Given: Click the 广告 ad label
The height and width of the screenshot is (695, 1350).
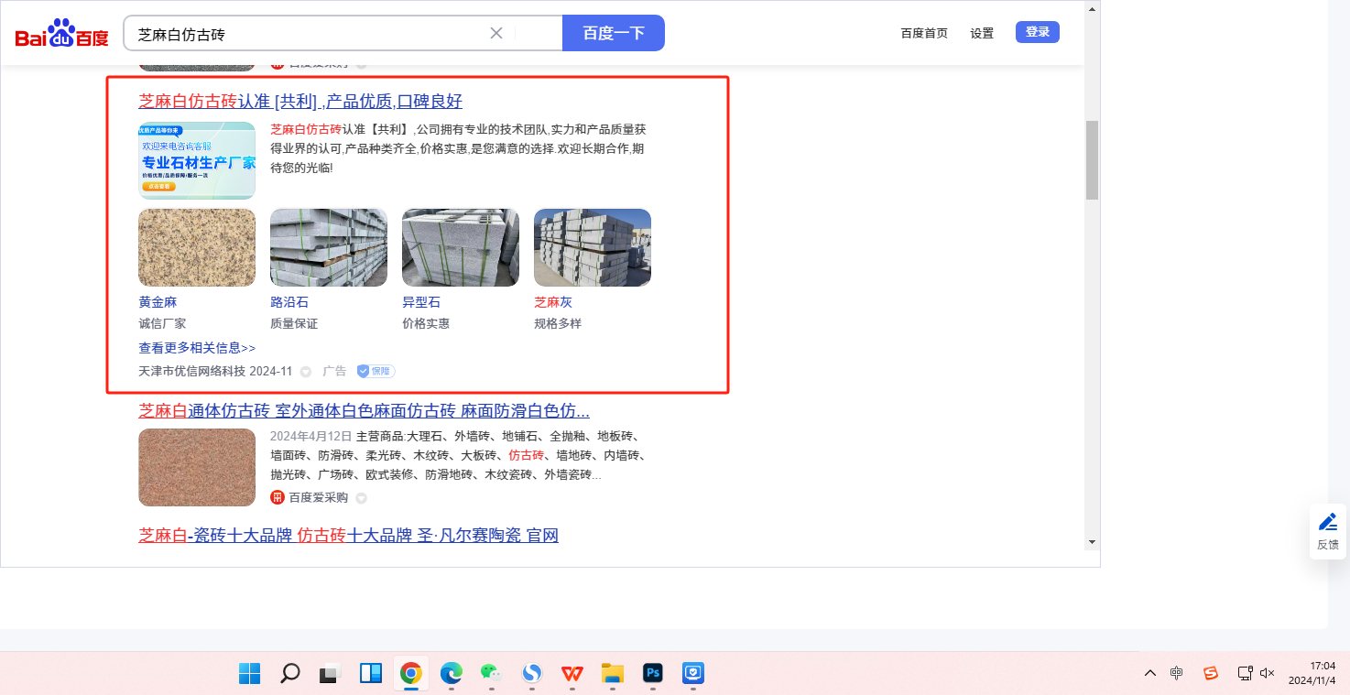Looking at the screenshot, I should 334,371.
